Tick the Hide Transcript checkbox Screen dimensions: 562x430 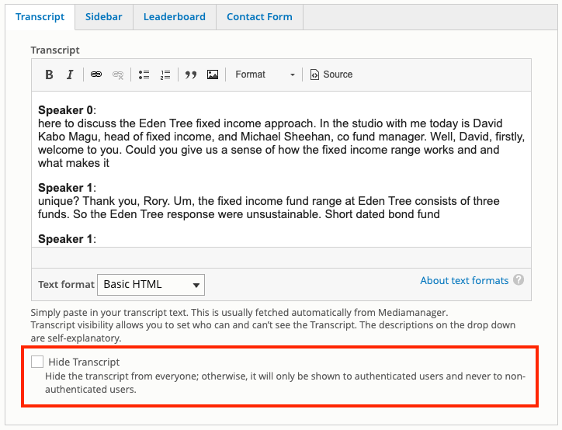(x=37, y=362)
